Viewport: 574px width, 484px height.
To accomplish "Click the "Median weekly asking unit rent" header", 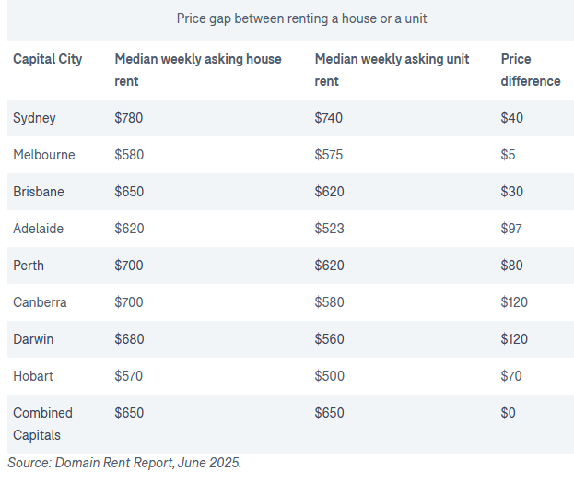I will pyautogui.click(x=392, y=70).
